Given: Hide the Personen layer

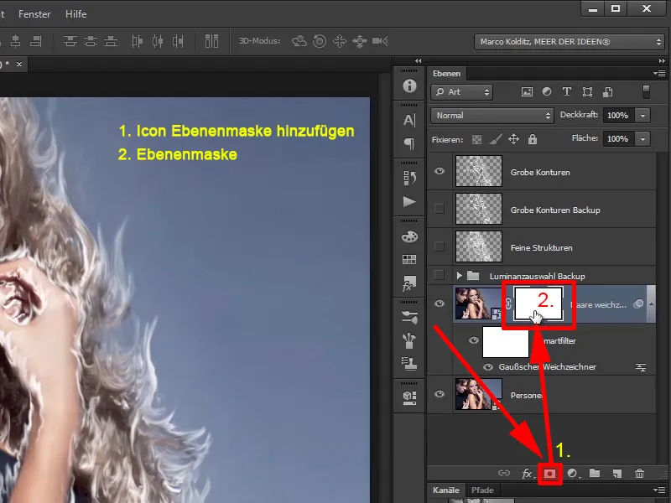Looking at the screenshot, I should tap(440, 394).
